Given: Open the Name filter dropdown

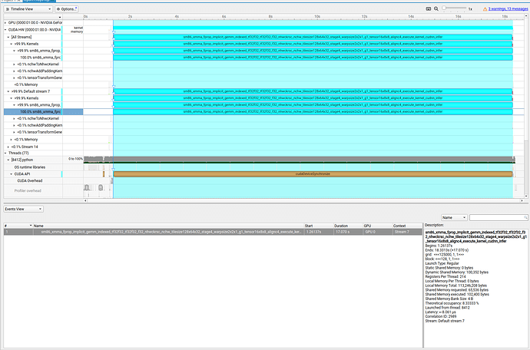Looking at the screenshot, I should coord(452,217).
